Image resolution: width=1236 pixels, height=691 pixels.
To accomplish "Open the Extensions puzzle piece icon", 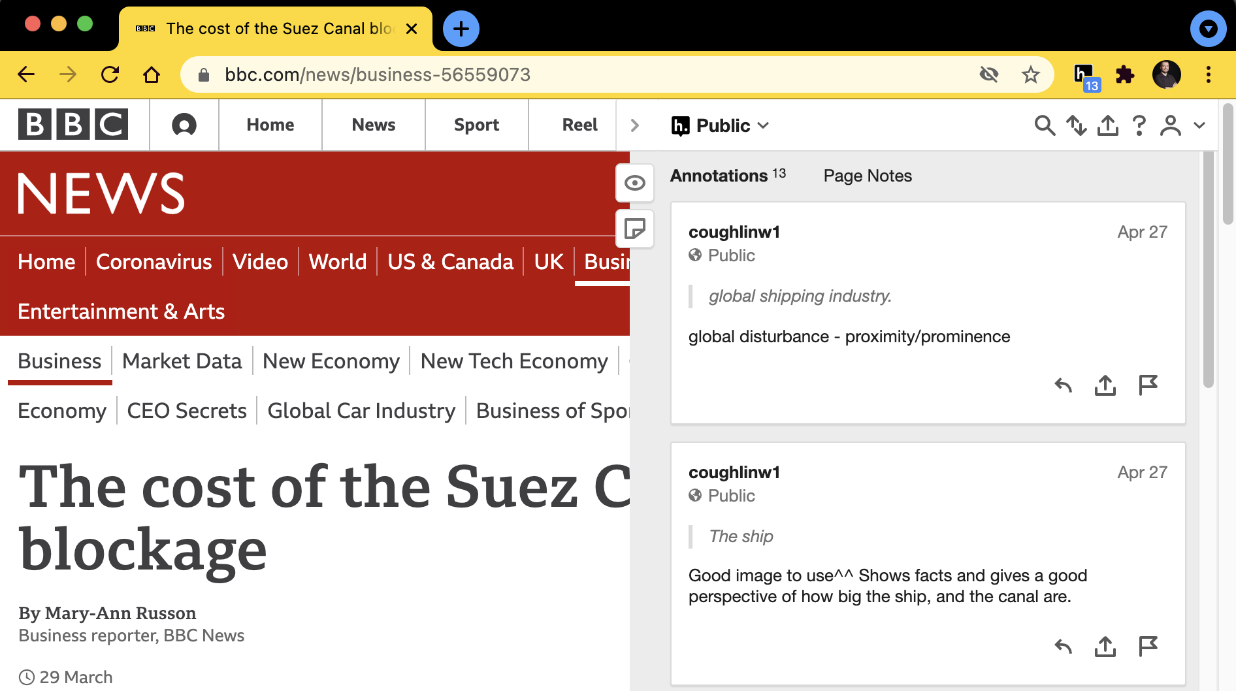I will (1125, 74).
